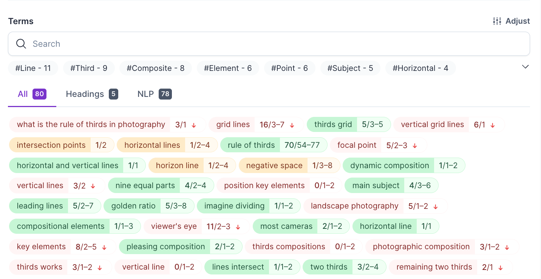This screenshot has height=279, width=541.
Task: Click the 'grid lines' term chip
Action: click(x=233, y=124)
